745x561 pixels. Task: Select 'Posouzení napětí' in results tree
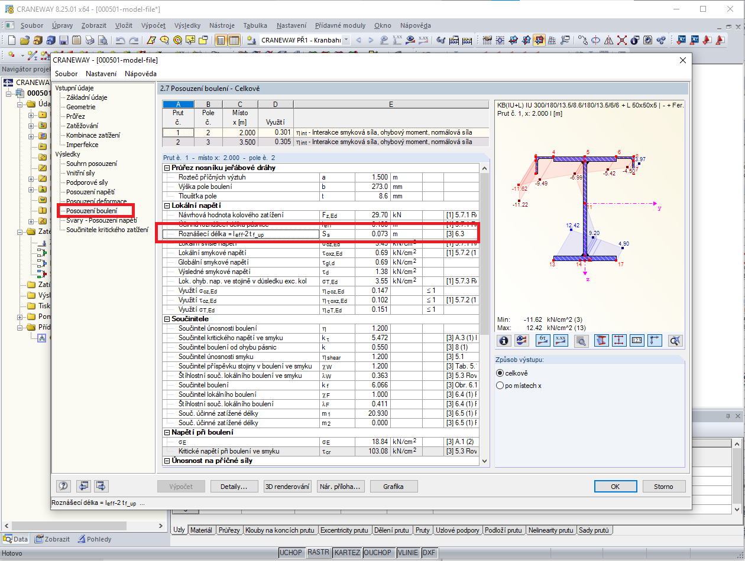pyautogui.click(x=90, y=192)
